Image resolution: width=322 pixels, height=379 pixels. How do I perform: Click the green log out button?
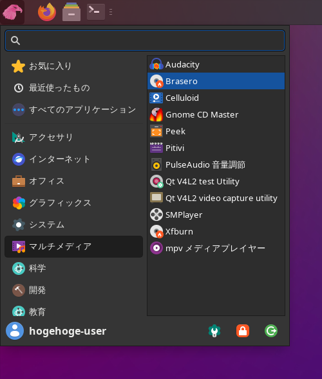click(271, 331)
